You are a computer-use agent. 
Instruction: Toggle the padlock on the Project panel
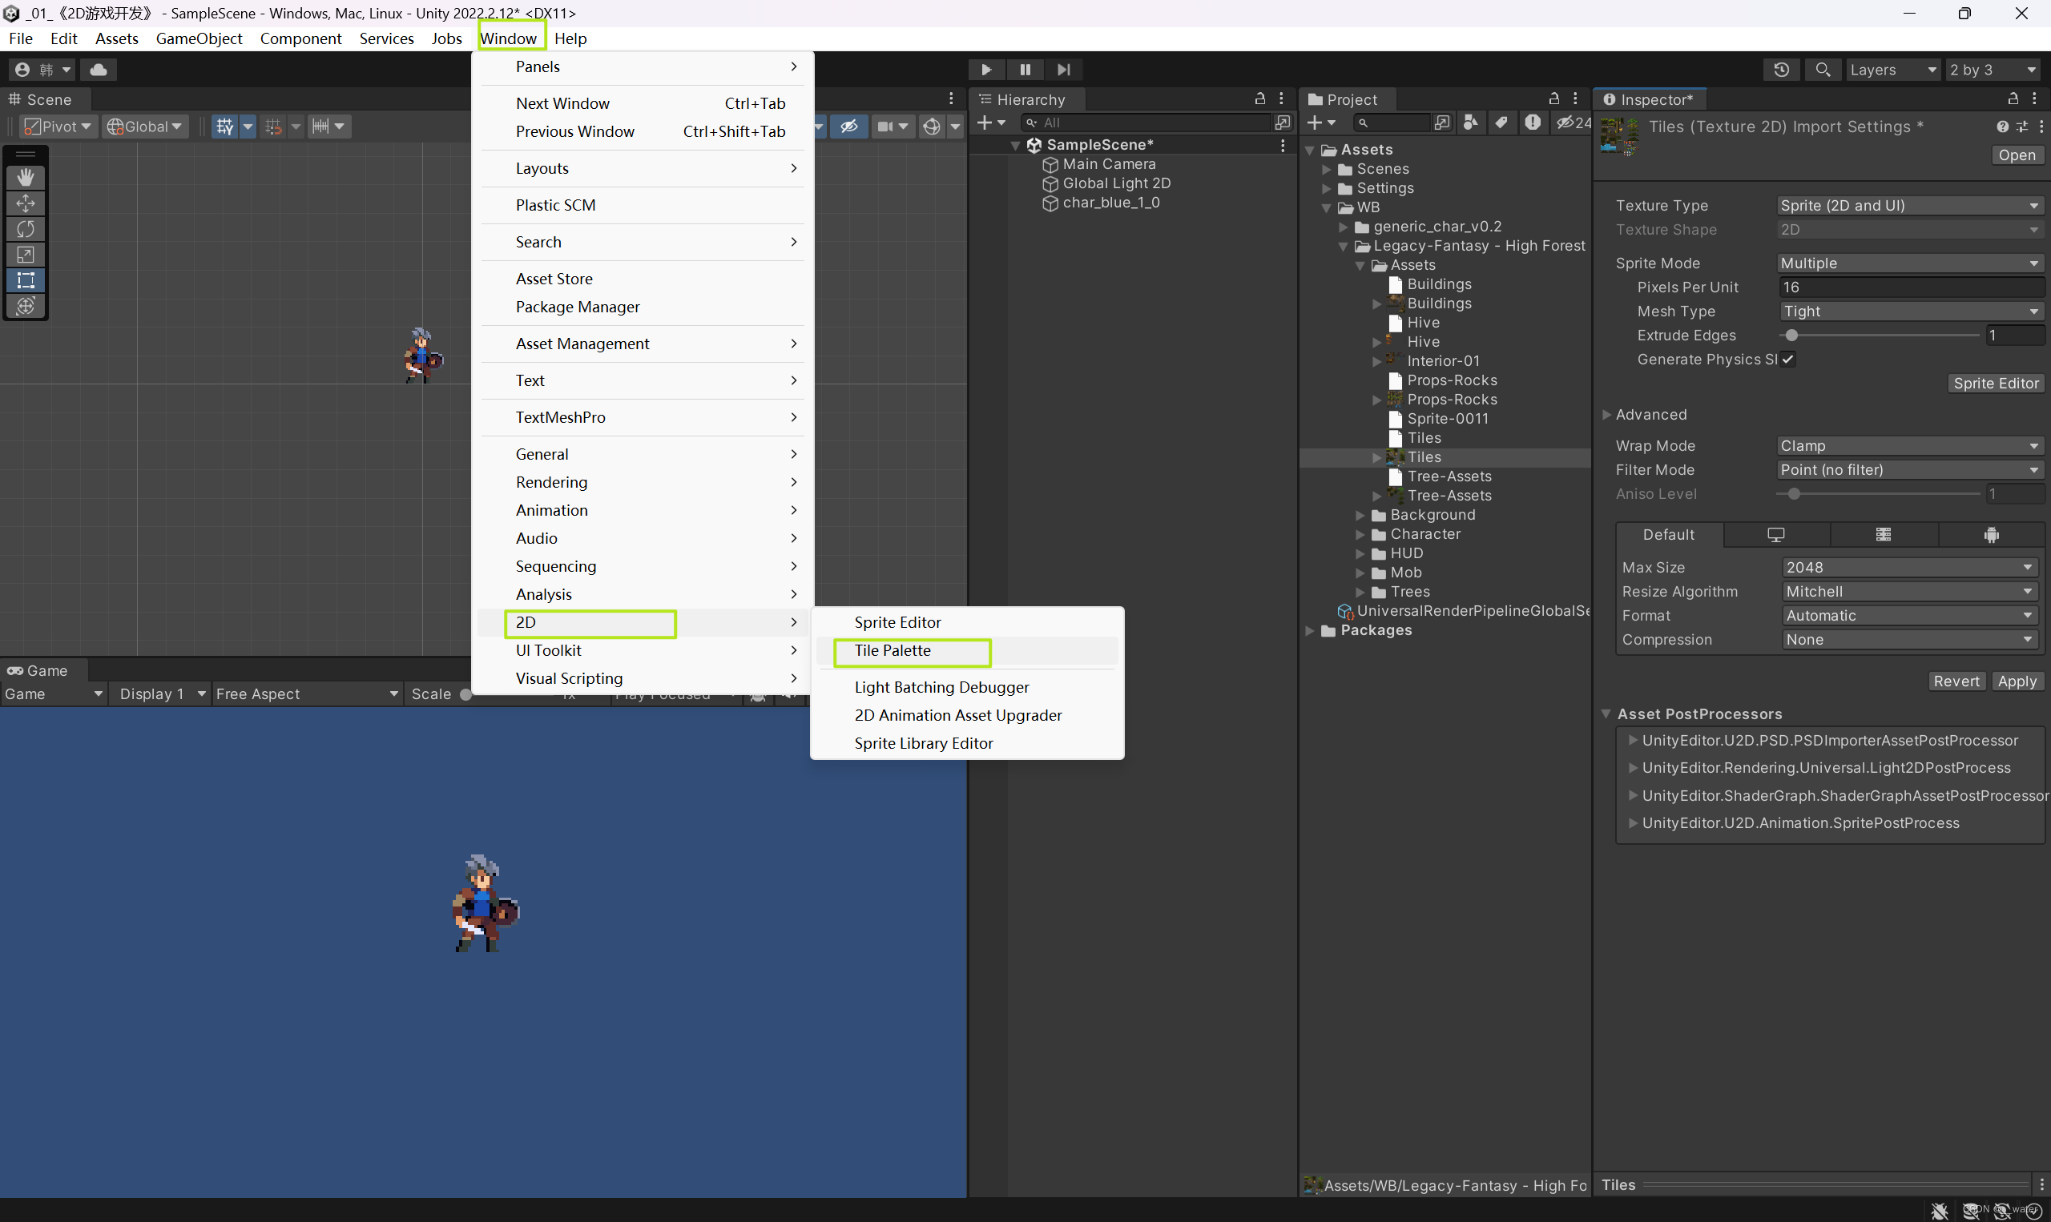coord(1553,98)
